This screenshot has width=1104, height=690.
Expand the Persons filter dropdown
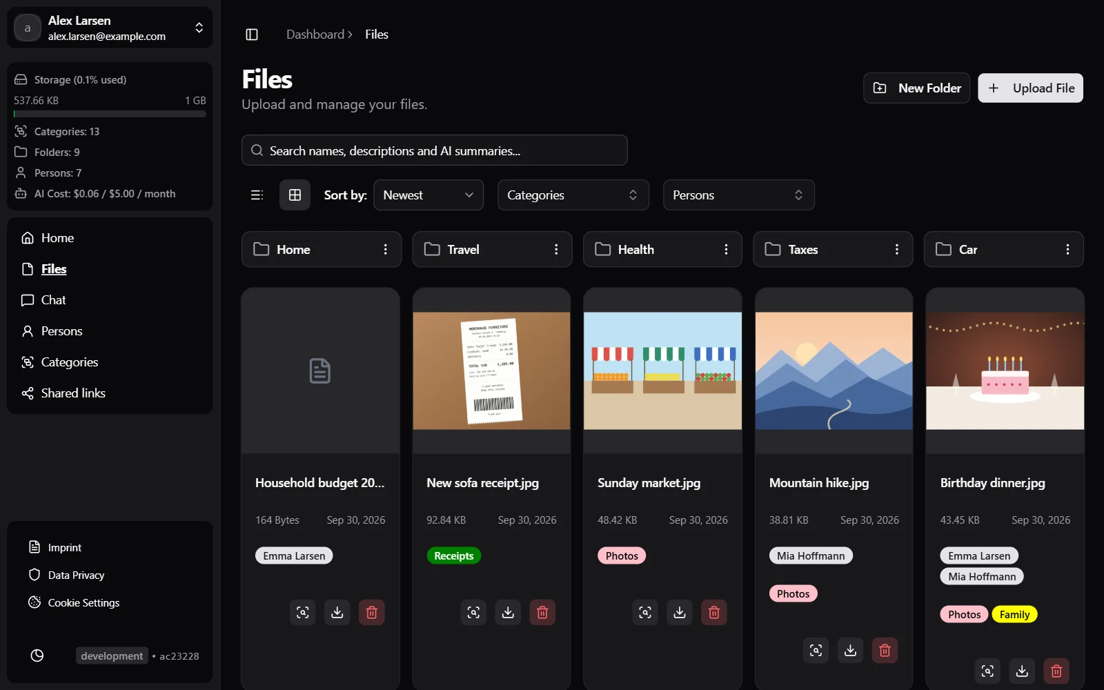click(739, 195)
